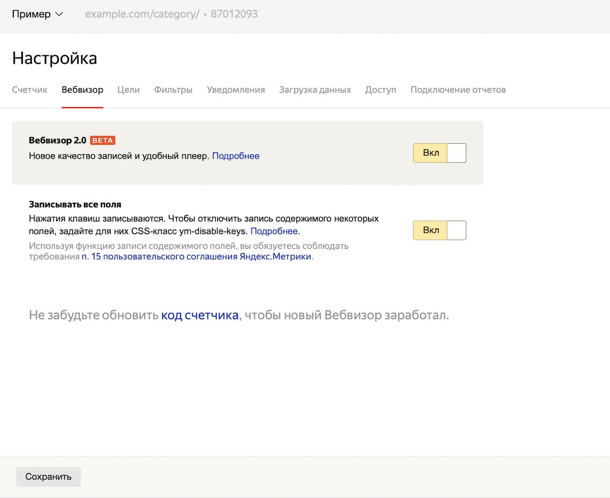Open п. 15 пользовательского соглашения link
Viewport: 610px width, 498px height.
(196, 257)
